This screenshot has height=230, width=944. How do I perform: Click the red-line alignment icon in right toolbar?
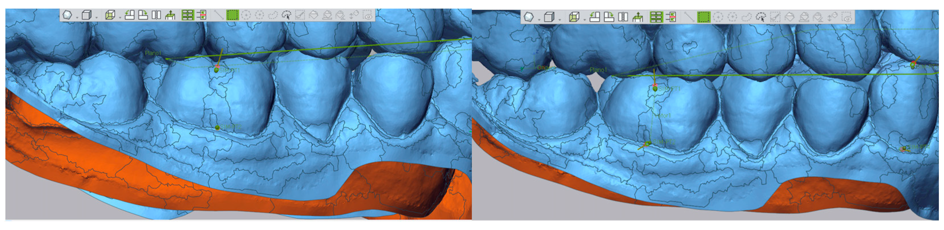point(671,17)
